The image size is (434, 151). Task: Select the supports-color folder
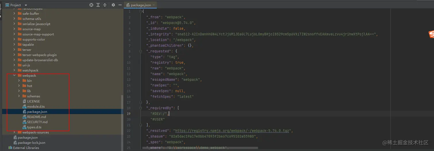tap(34, 39)
